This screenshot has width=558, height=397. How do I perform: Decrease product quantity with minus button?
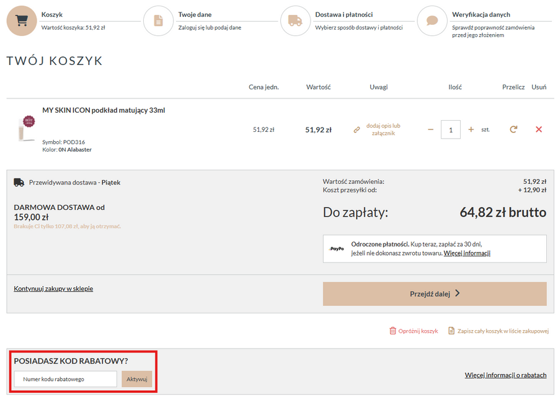click(431, 129)
